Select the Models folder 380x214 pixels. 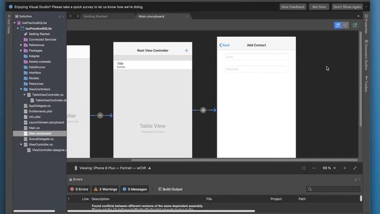pyautogui.click(x=34, y=78)
